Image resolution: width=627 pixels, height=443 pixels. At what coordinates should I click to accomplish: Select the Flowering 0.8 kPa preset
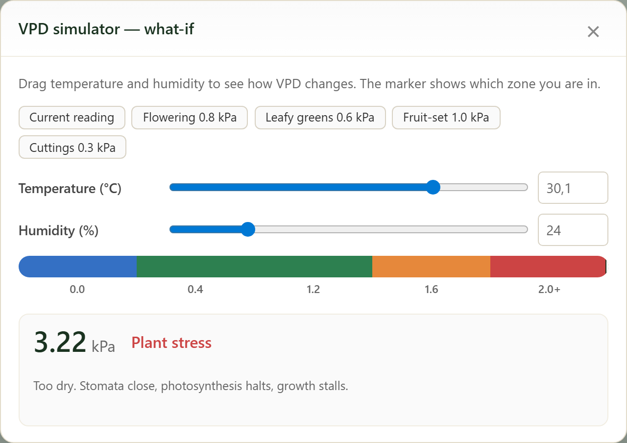pos(190,118)
